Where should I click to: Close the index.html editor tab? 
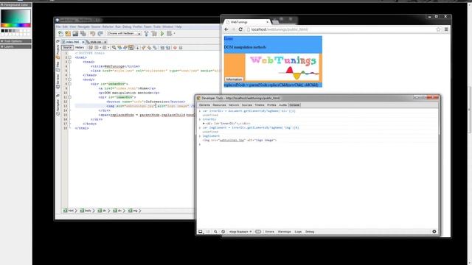83,42
